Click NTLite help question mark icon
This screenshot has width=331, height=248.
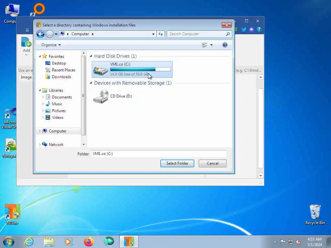259,29
